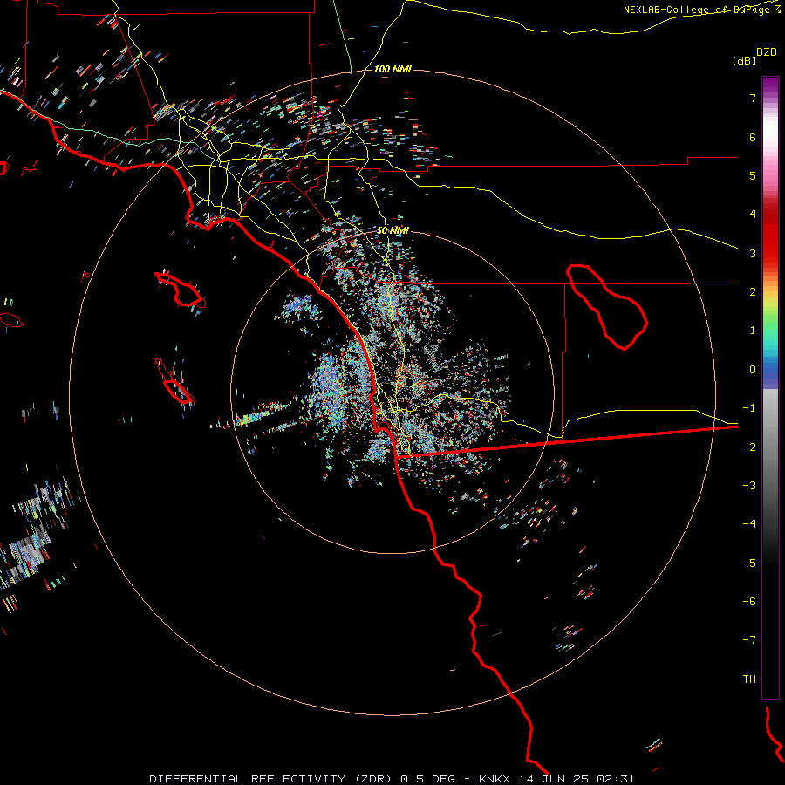Click the -5 value on the scale

[x=749, y=563]
